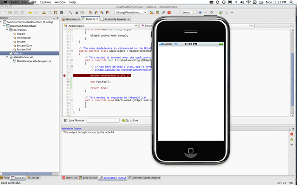Select Foo.dll in References

point(20,34)
